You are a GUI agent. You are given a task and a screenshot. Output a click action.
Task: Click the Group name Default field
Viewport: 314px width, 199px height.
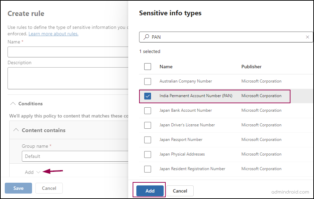pyautogui.click(x=74, y=156)
